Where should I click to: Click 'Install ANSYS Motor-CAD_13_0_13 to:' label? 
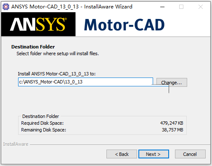[x=57, y=74]
